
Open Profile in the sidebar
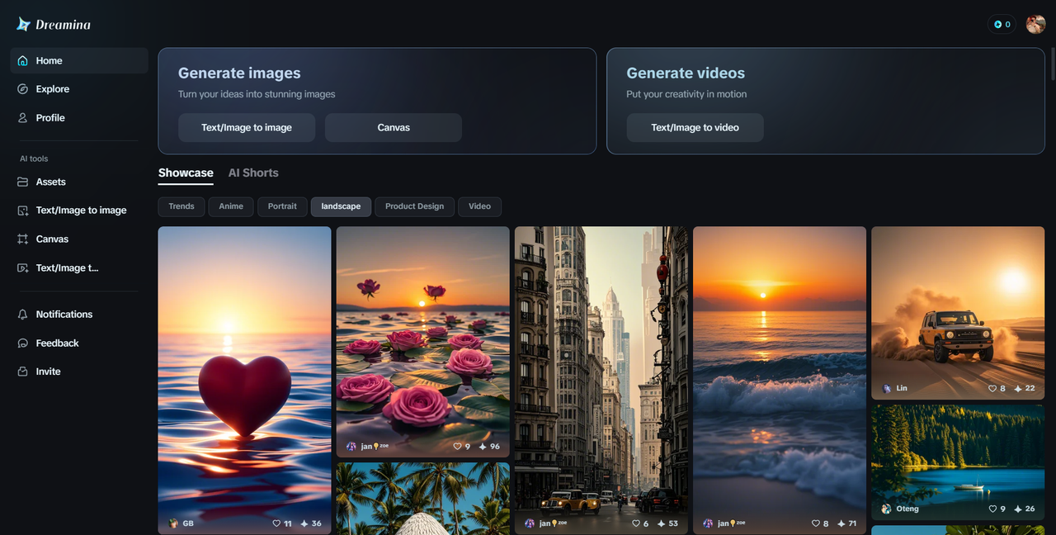pyautogui.click(x=79, y=118)
